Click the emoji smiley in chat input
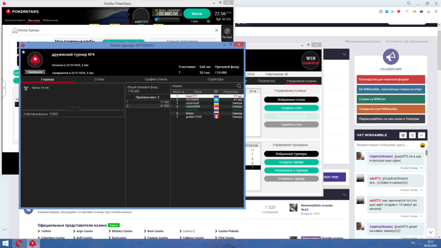Viewport: 441px width, 248px height. pyautogui.click(x=422, y=145)
